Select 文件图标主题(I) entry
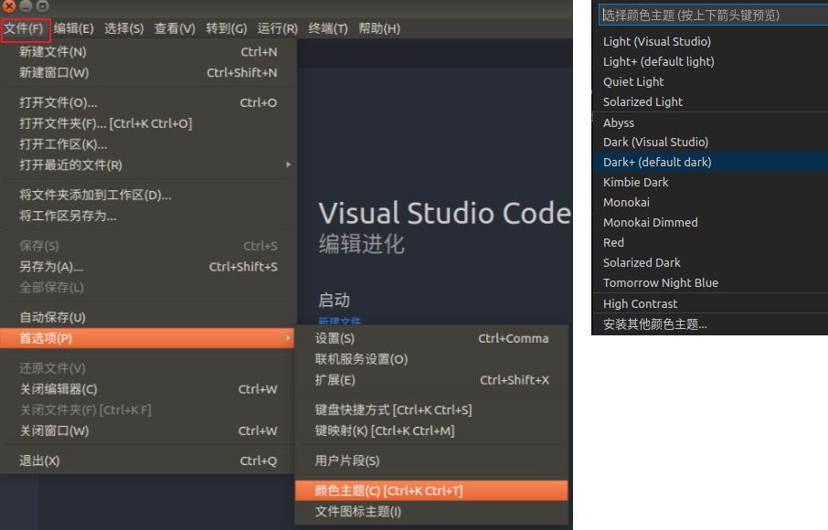This screenshot has height=530, width=828. click(431, 512)
